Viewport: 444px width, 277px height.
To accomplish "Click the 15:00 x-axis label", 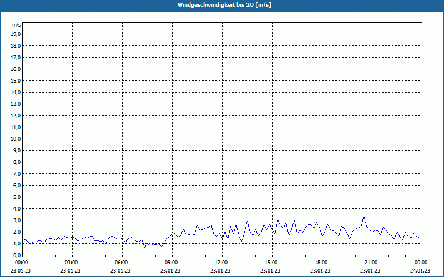I will pyautogui.click(x=271, y=262).
